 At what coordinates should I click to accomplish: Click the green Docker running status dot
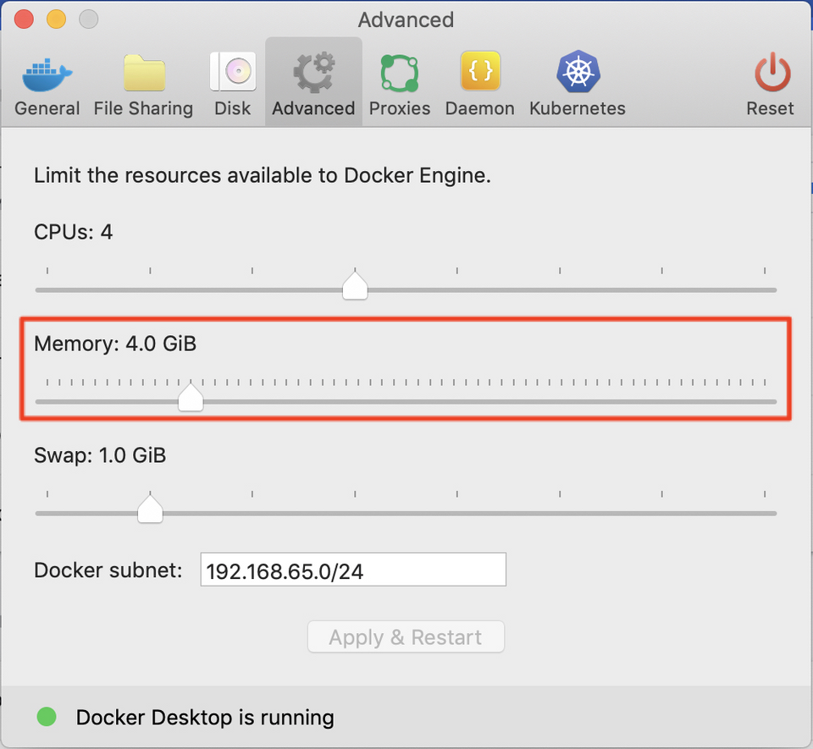point(47,717)
